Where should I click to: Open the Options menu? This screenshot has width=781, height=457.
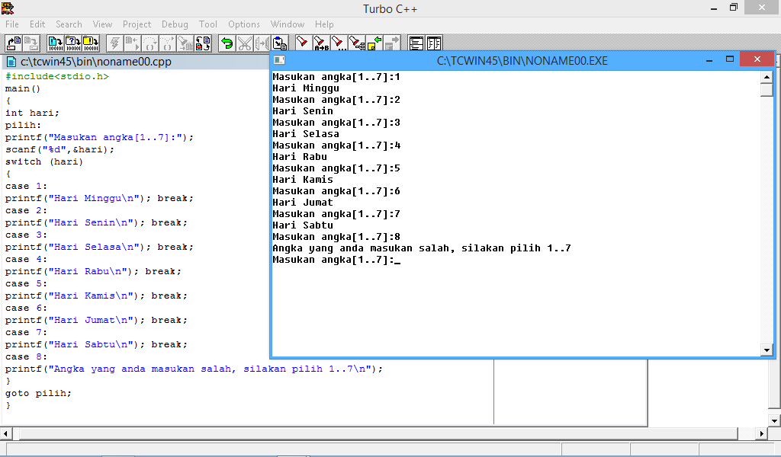click(x=243, y=24)
